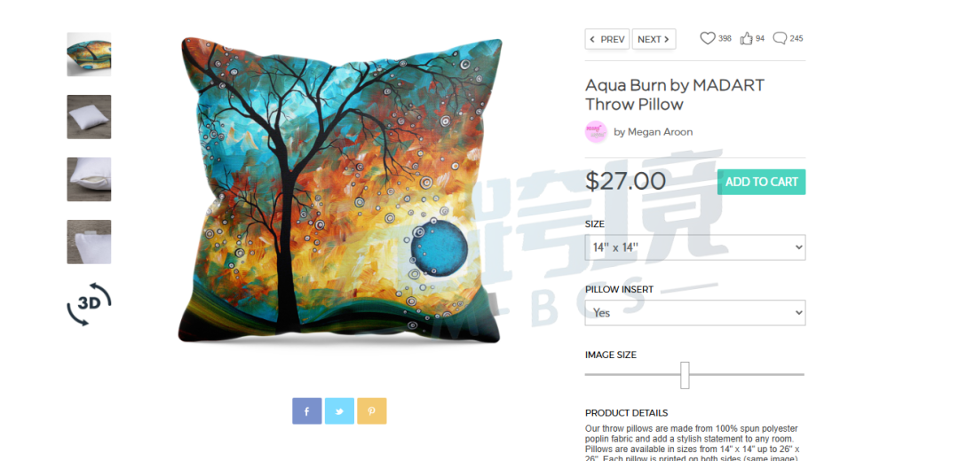Open comments via speech bubble icon
The image size is (959, 461).
pos(780,38)
